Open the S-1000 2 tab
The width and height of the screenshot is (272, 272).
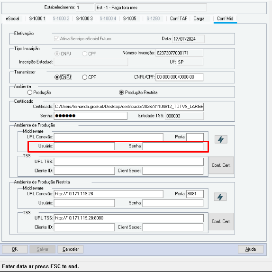(x=61, y=18)
